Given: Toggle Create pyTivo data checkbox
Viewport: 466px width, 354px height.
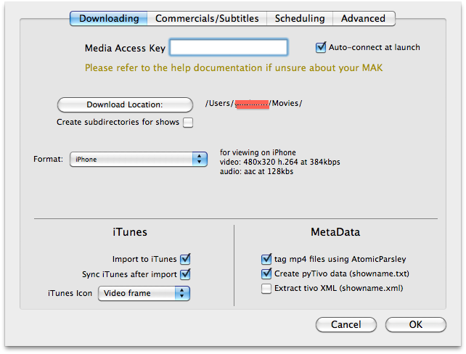Looking at the screenshot, I should pyautogui.click(x=266, y=273).
